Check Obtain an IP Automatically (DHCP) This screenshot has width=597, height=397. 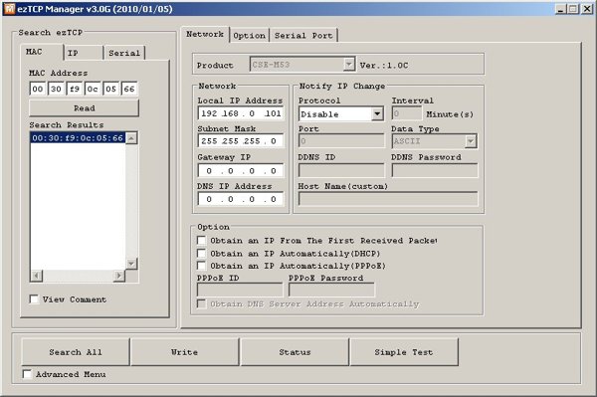201,253
